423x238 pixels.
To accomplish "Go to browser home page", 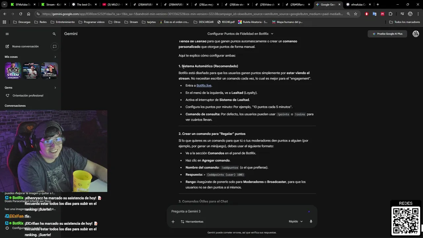I will coord(28,14).
